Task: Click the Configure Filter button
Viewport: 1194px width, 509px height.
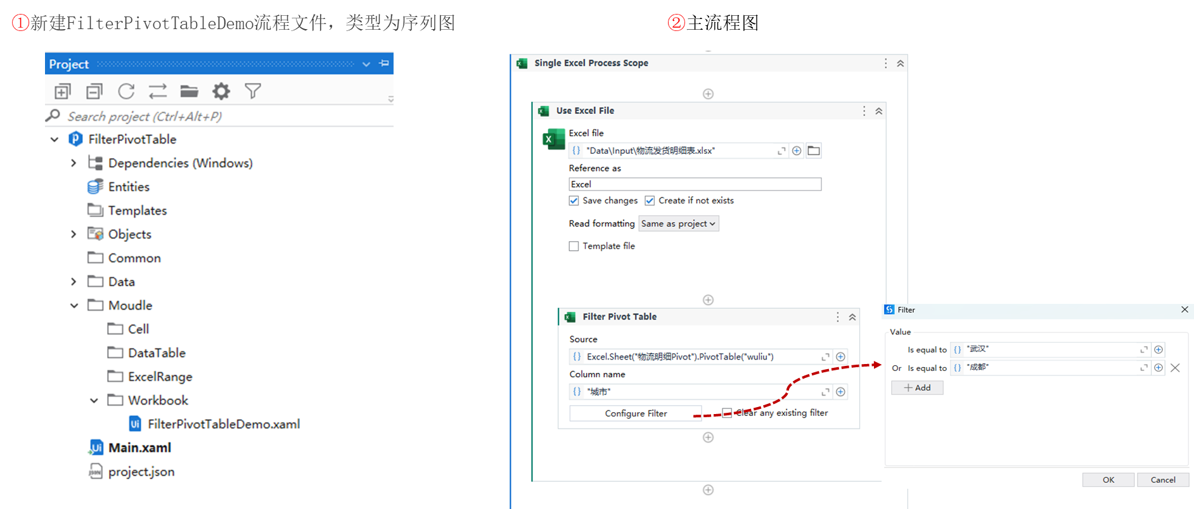Action: (x=636, y=413)
